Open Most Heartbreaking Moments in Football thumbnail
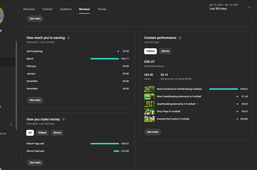 tap(149, 97)
